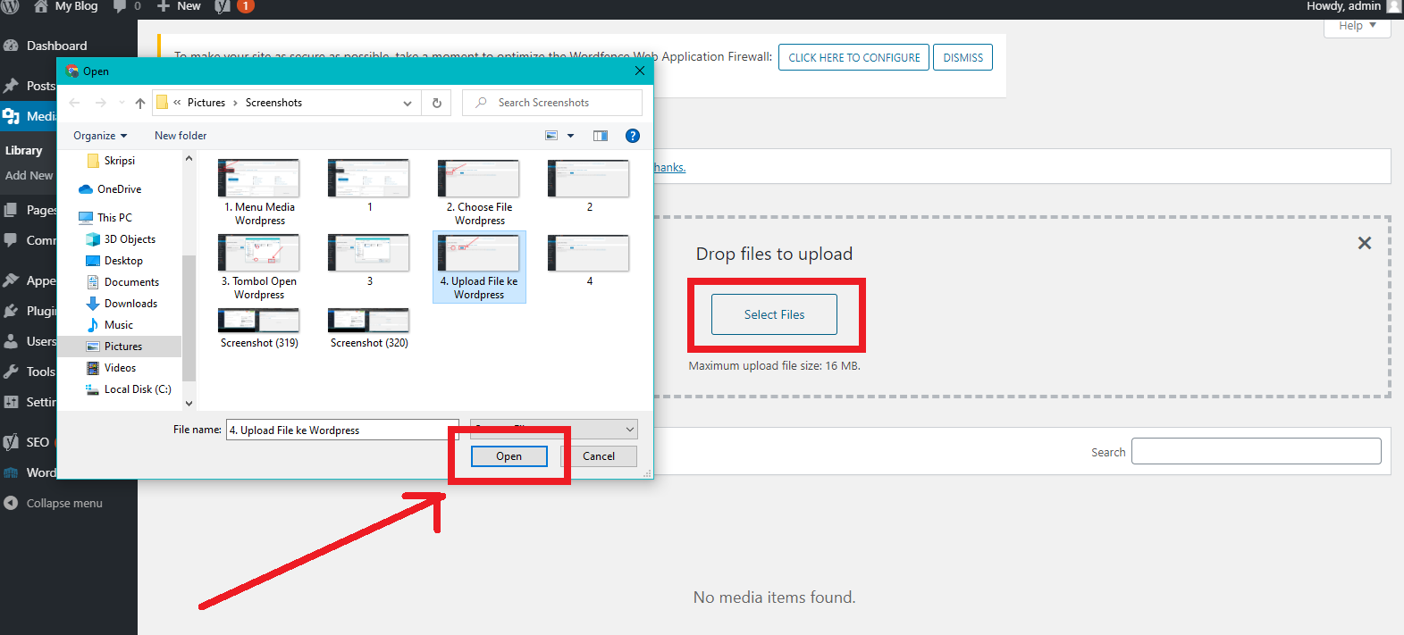Open Documents folder in tree
The height and width of the screenshot is (635, 1404).
click(x=122, y=282)
